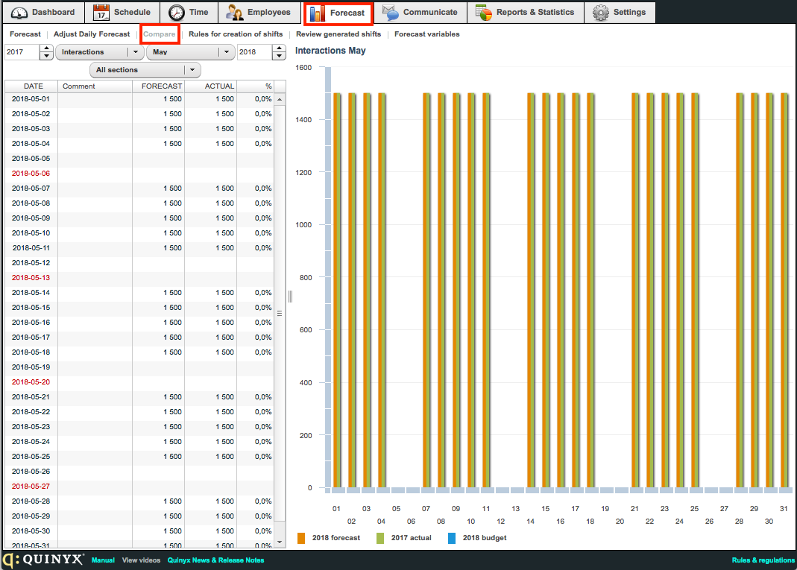Click the 2018 budget blue legend swatch
The height and width of the screenshot is (570, 797).
(452, 538)
